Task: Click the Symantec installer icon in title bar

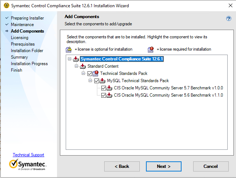Action: coord(6,6)
